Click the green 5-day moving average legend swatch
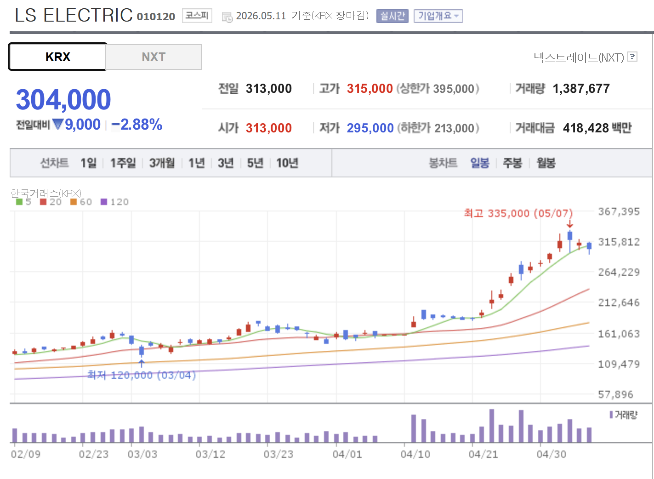This screenshot has height=479, width=654. 19,202
